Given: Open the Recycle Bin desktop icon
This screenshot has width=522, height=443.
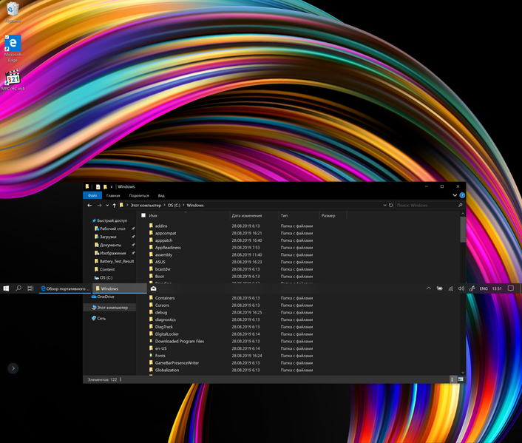Looking at the screenshot, I should coord(13,10).
